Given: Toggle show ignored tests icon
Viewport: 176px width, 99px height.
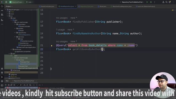Looking at the screenshot, I should pos(21,85).
